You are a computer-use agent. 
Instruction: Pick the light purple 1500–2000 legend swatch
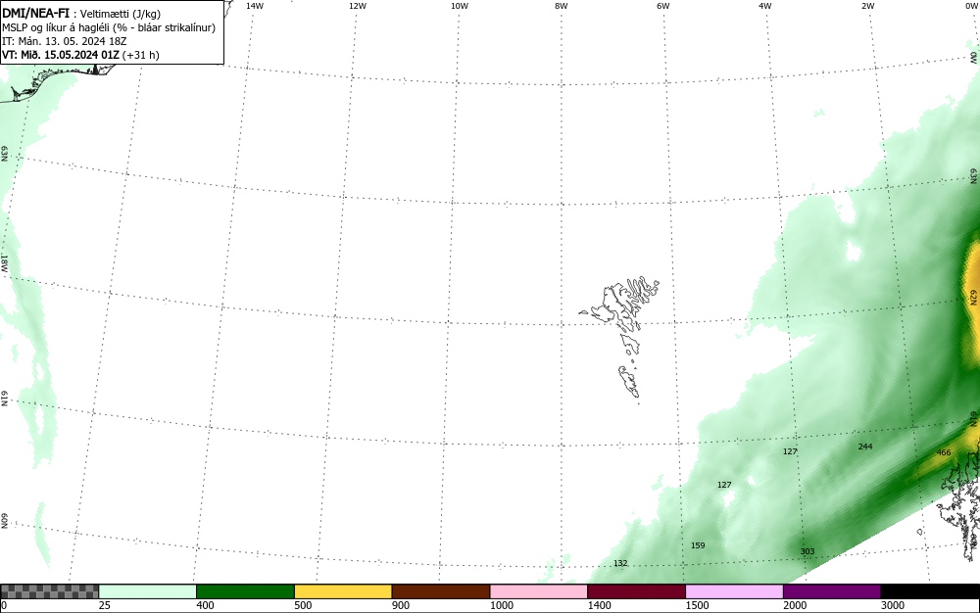[x=734, y=591]
